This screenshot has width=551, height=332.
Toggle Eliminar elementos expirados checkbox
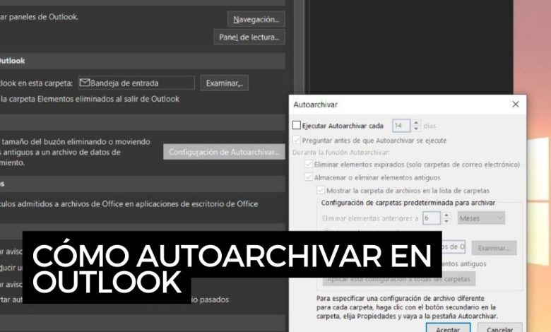pos(309,164)
